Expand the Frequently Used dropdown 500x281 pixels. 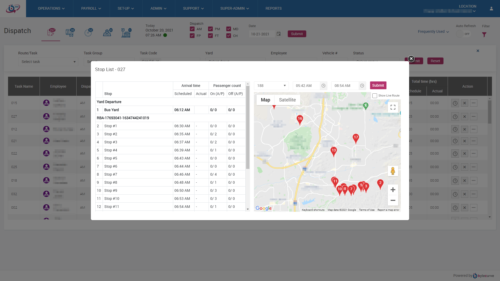[x=433, y=31]
